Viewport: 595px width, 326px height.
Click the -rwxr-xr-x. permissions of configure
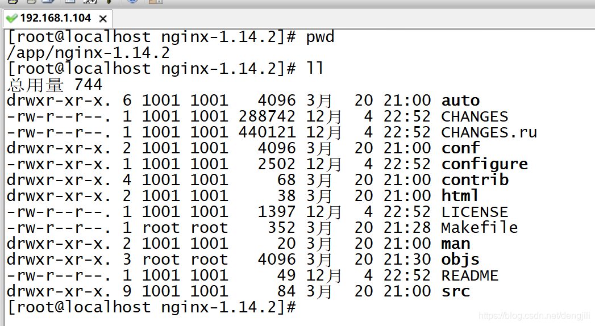click(59, 165)
